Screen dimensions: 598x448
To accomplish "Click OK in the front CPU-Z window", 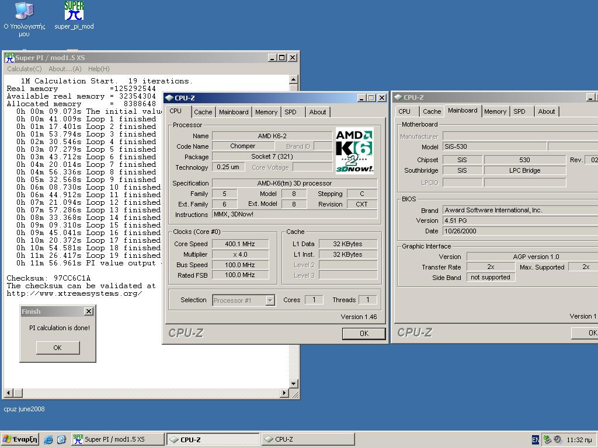I will 364,333.
